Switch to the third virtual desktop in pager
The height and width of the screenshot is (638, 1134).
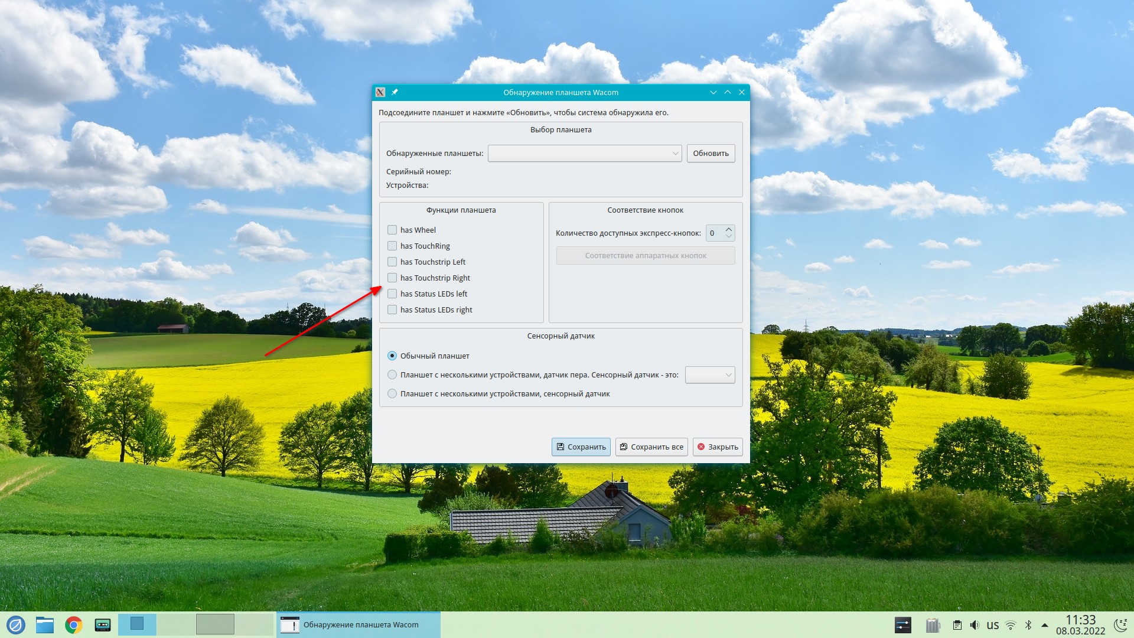tap(215, 624)
